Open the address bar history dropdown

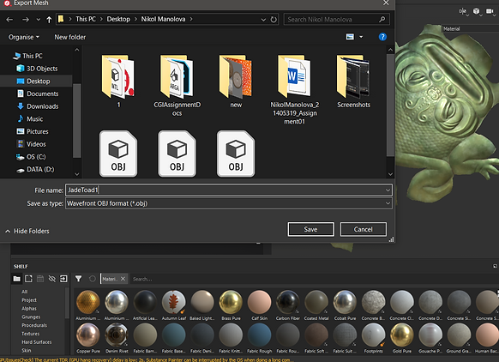coord(263,20)
